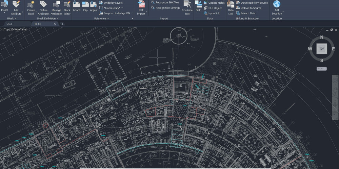Open the WCS coordinate system dropdown
Image resolution: width=339 pixels, height=169 pixels.
322,69
